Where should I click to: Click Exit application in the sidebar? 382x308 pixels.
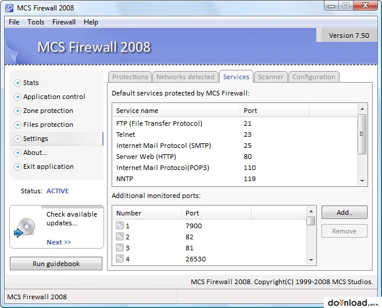point(48,167)
